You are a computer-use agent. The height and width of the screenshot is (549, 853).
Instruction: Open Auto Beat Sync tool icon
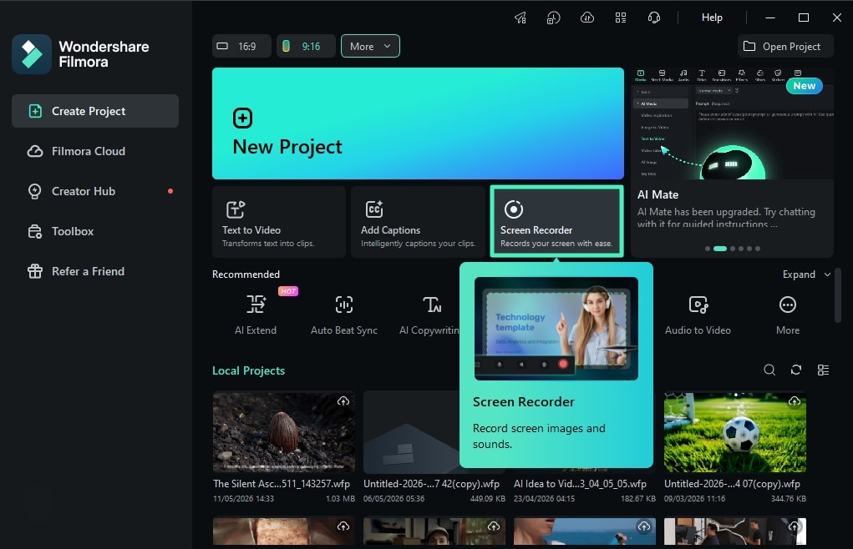[344, 305]
